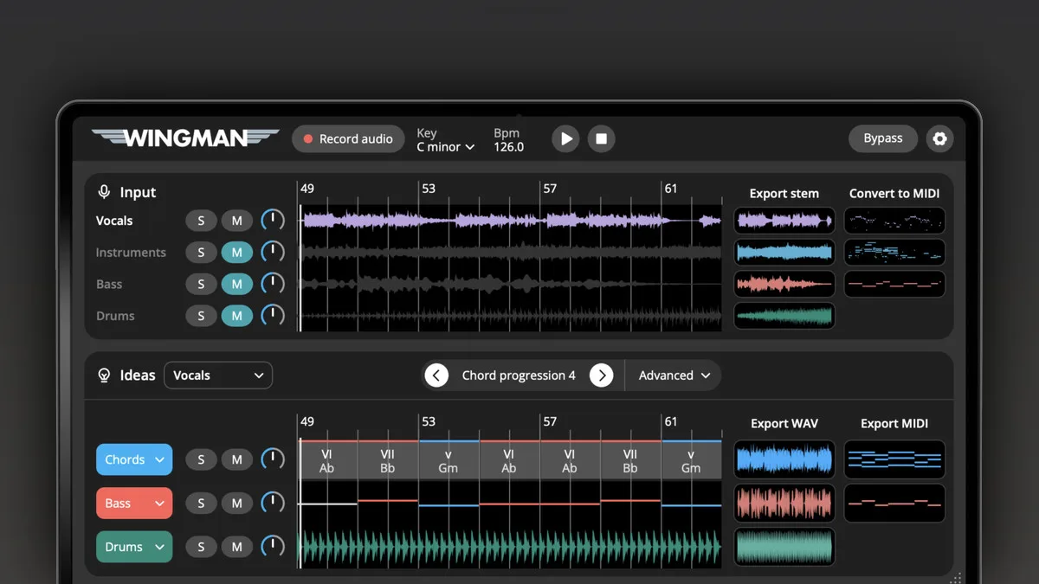The height and width of the screenshot is (584, 1039).
Task: Click the stop button
Action: [602, 138]
